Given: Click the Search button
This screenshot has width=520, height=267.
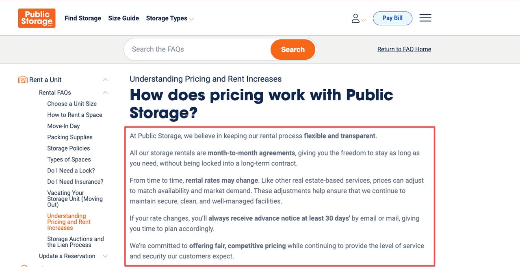Looking at the screenshot, I should [292, 49].
